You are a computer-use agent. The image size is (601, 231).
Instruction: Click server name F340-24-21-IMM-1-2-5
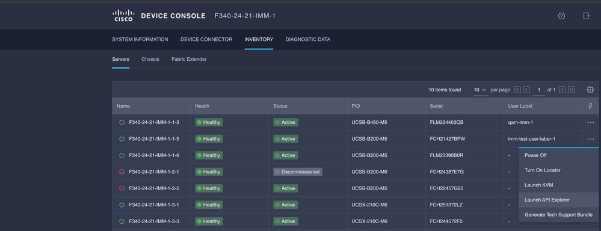[154, 188]
